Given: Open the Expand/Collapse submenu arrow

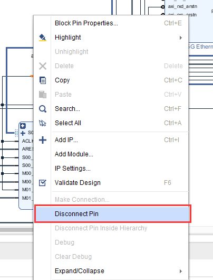Looking at the screenshot, I should pyautogui.click(x=181, y=271).
